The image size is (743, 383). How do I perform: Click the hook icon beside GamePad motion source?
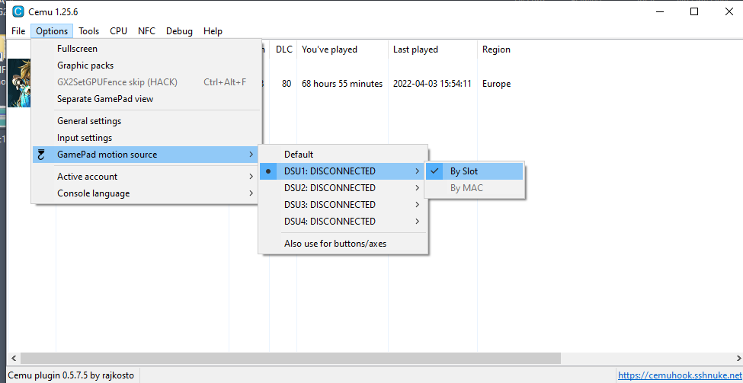coord(41,155)
